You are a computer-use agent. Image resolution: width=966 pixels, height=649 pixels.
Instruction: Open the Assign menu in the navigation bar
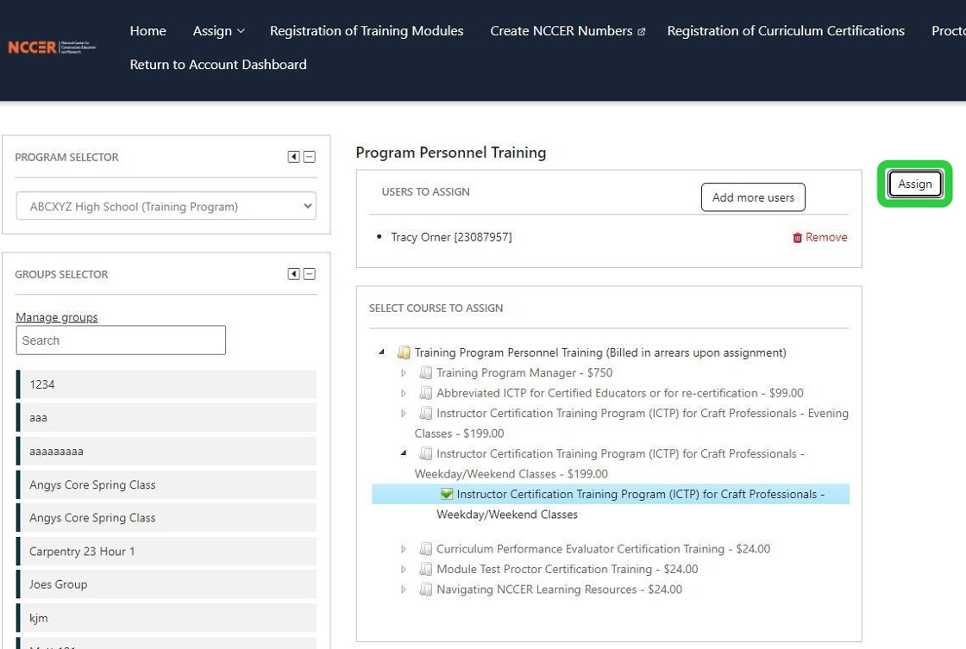tap(217, 30)
